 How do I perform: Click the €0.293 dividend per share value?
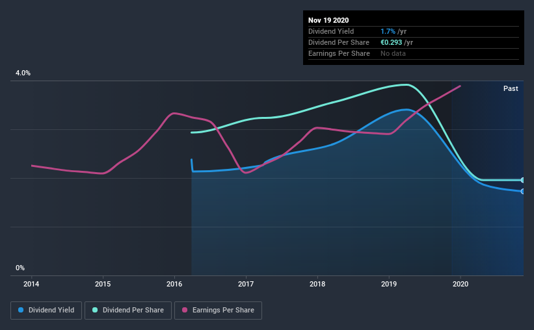click(392, 42)
